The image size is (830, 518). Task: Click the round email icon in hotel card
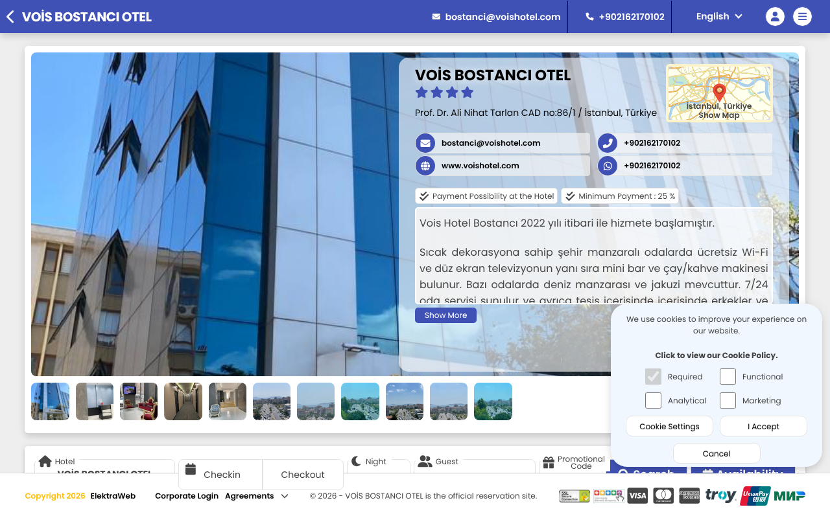pos(425,143)
